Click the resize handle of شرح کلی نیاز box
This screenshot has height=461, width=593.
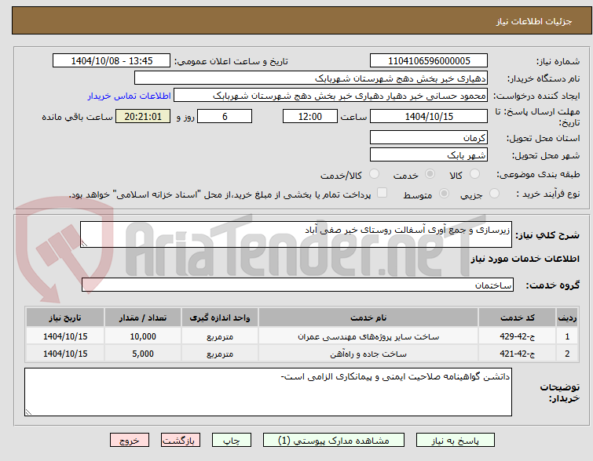click(x=84, y=244)
